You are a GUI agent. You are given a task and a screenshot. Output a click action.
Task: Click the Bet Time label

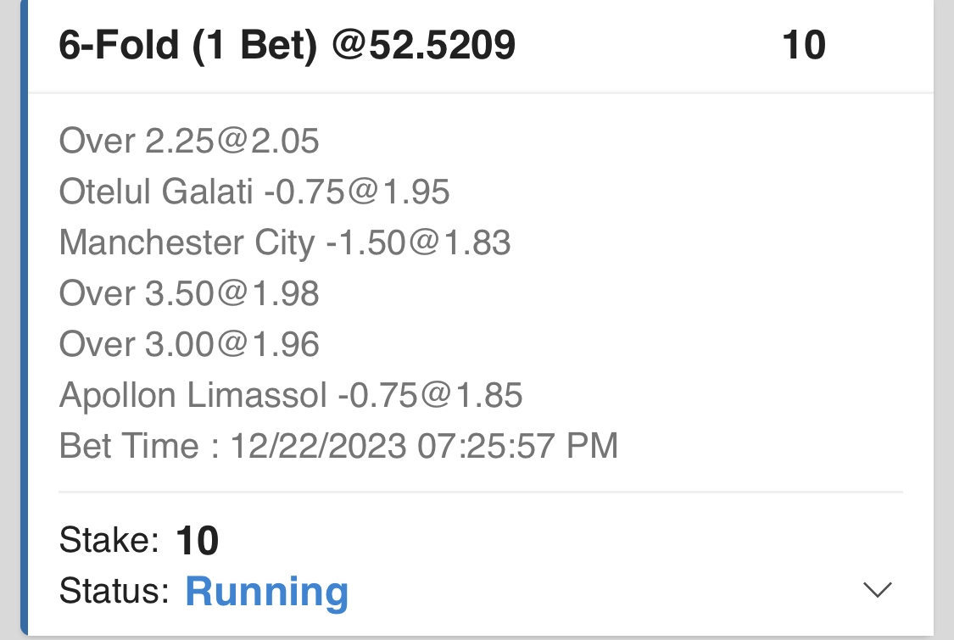point(139,446)
